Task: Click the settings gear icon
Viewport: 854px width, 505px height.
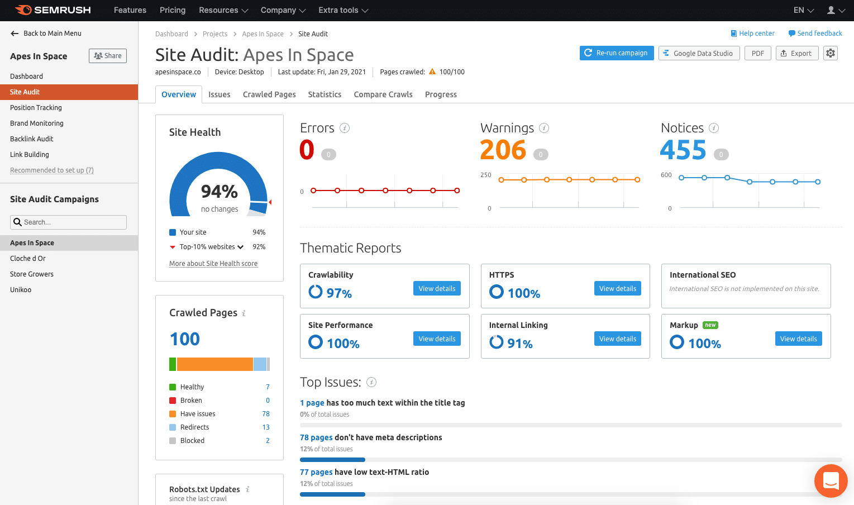Action: 831,53
